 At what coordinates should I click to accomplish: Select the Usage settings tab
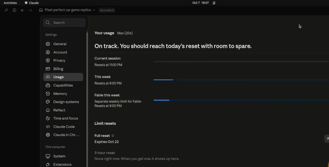[x=63, y=77]
